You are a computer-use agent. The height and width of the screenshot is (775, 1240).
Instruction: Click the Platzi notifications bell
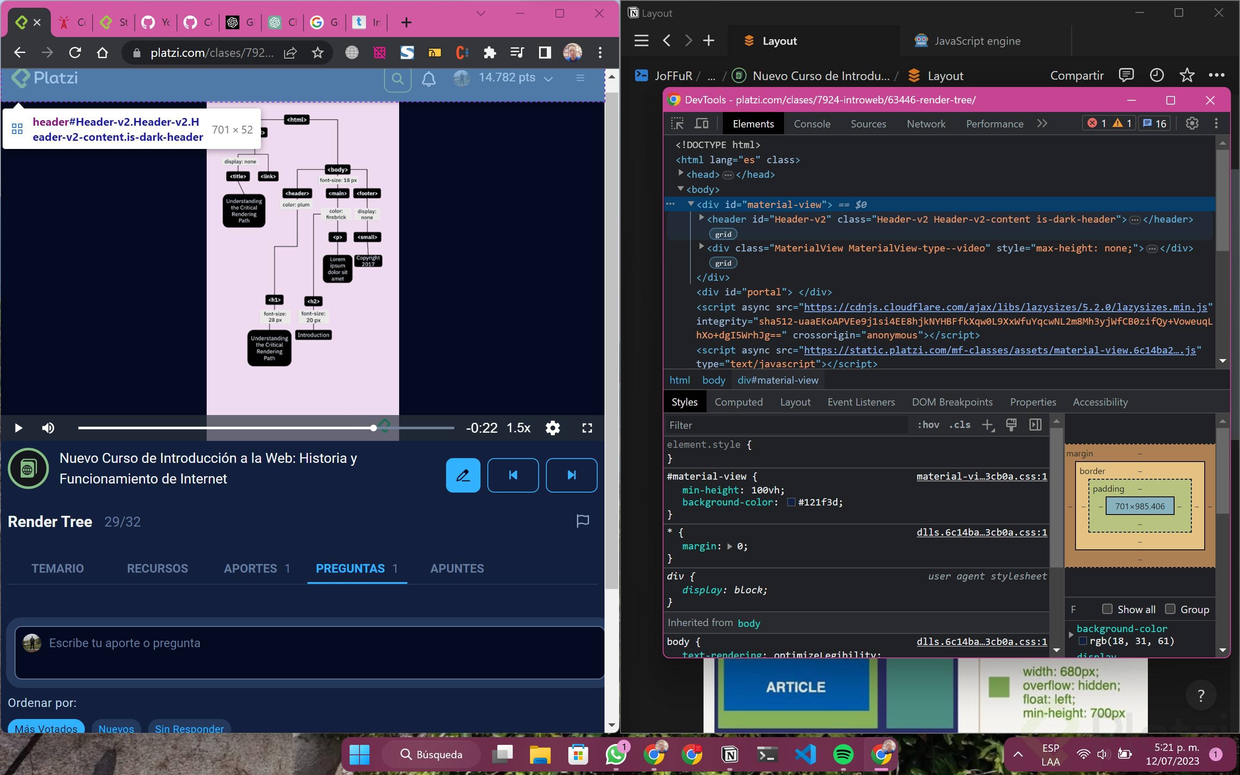pyautogui.click(x=429, y=78)
